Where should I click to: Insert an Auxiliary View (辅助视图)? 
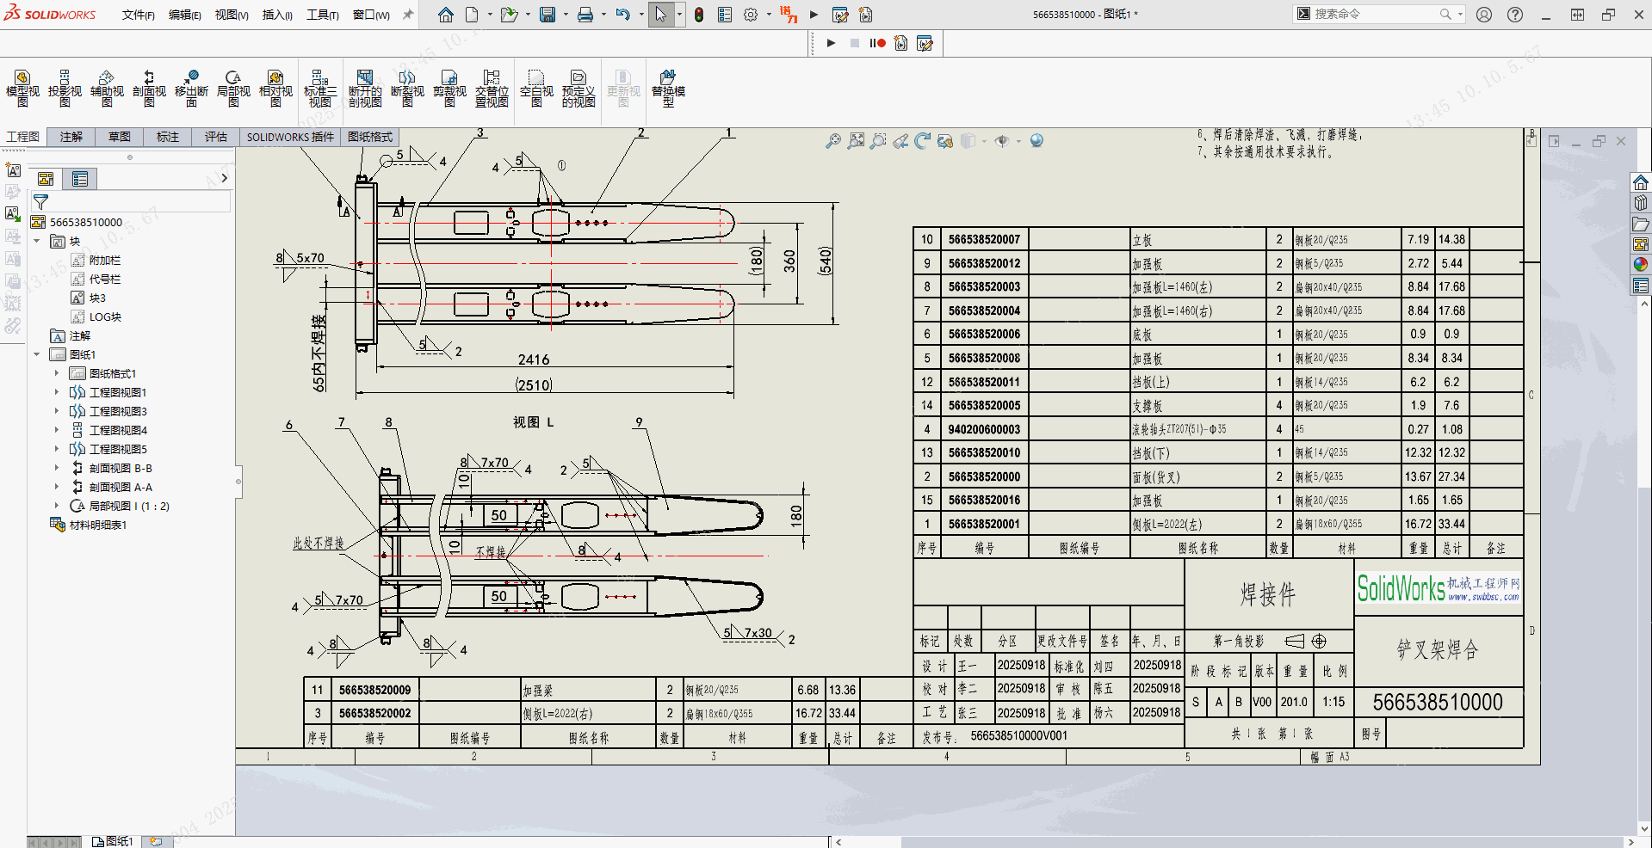[x=107, y=88]
